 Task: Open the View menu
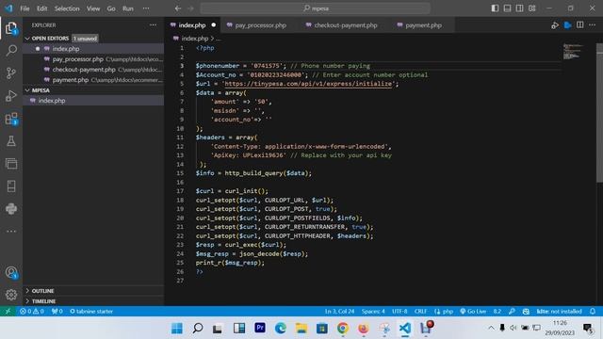(93, 8)
